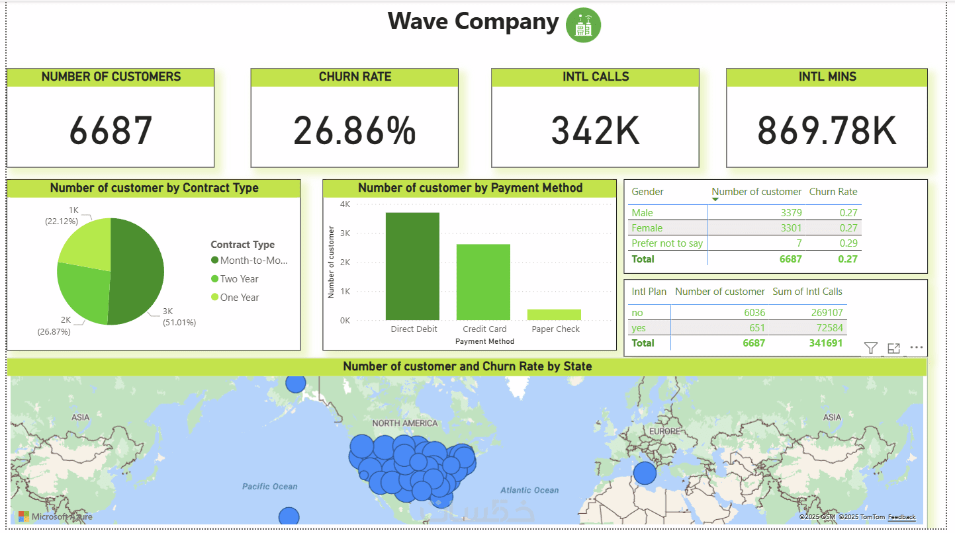Click the Microsoft Azure logo on the map

[55, 516]
